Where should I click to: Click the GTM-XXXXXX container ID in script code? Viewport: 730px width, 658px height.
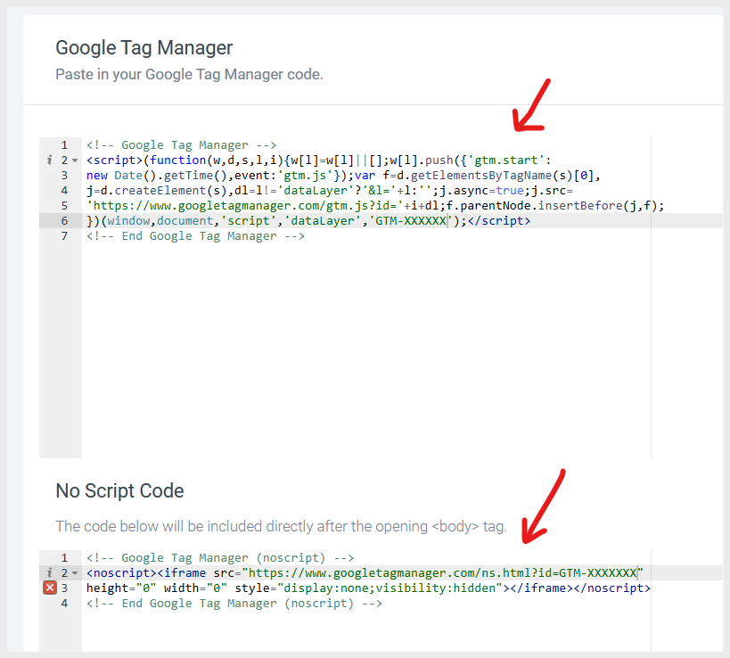pyautogui.click(x=411, y=221)
